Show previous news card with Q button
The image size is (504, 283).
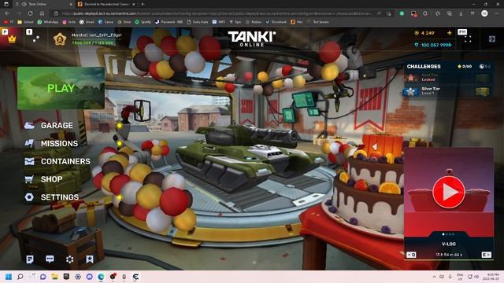point(411,255)
